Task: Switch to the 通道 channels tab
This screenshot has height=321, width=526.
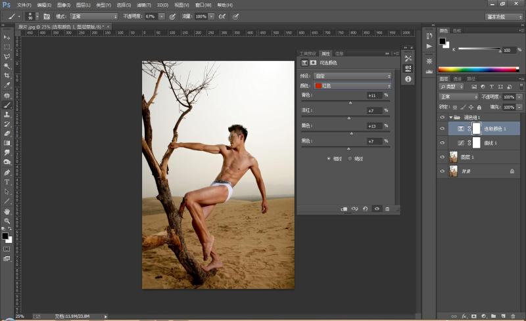Action: [457, 79]
